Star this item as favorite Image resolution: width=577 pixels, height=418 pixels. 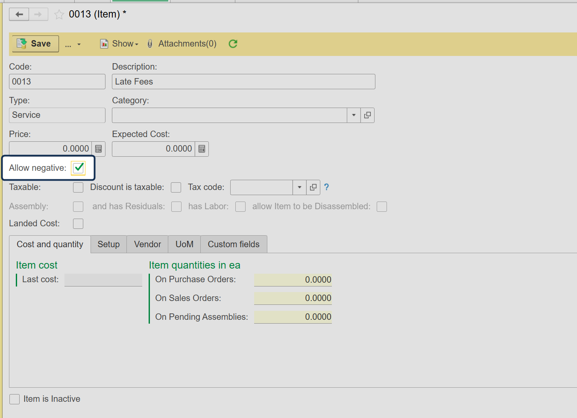pyautogui.click(x=59, y=15)
